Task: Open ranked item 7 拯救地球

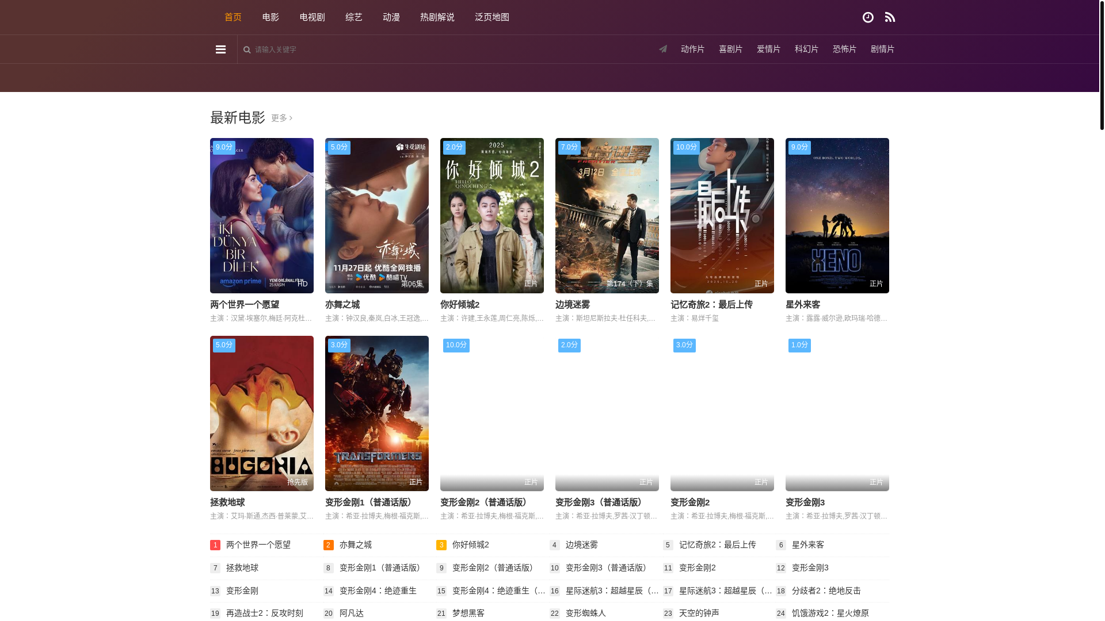Action: [x=242, y=568]
